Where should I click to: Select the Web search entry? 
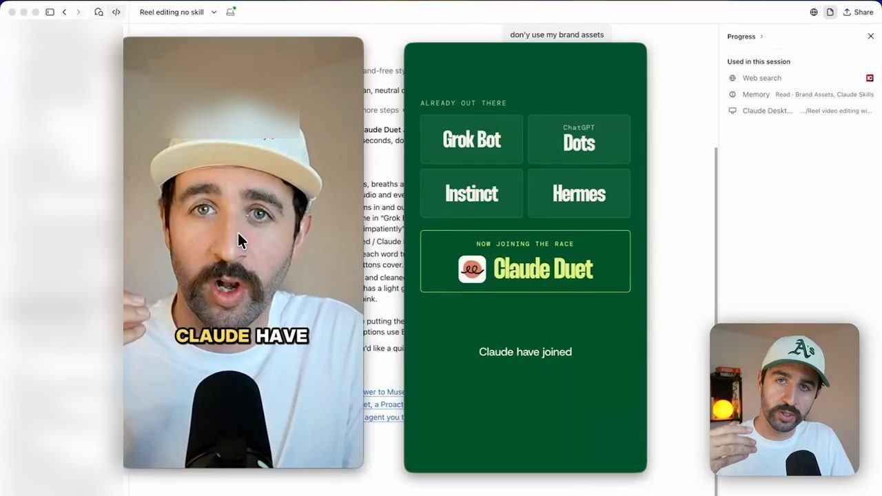(x=761, y=78)
